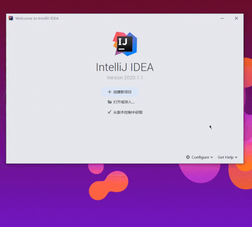Image resolution: width=252 pixels, height=227 pixels.
Task: Click the Welcome to IntelliJ IDEA title text
Action: click(x=37, y=18)
